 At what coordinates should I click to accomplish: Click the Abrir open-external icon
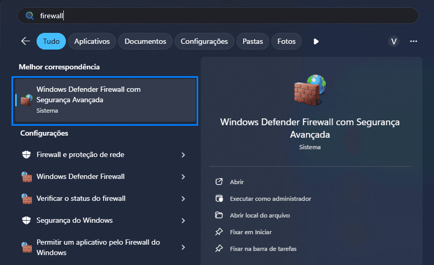[219, 182]
